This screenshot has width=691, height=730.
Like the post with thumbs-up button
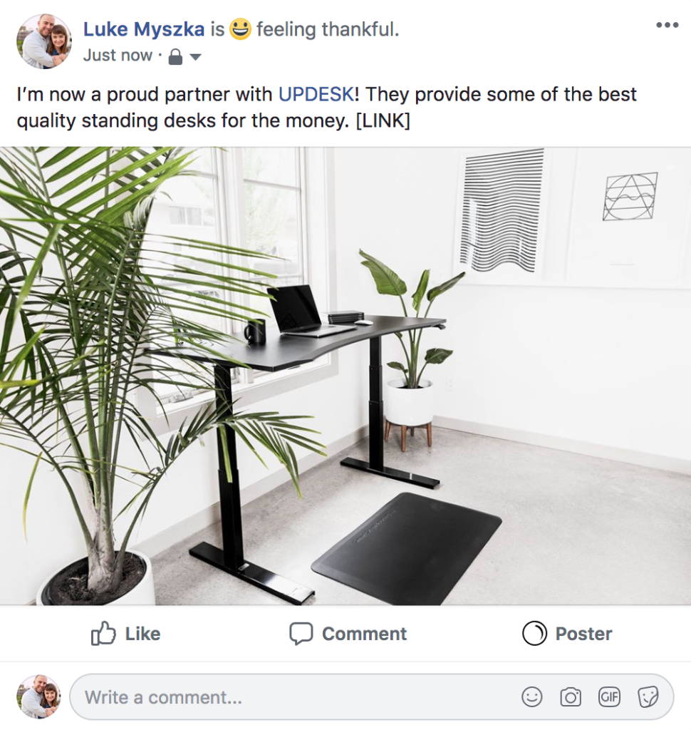click(125, 634)
